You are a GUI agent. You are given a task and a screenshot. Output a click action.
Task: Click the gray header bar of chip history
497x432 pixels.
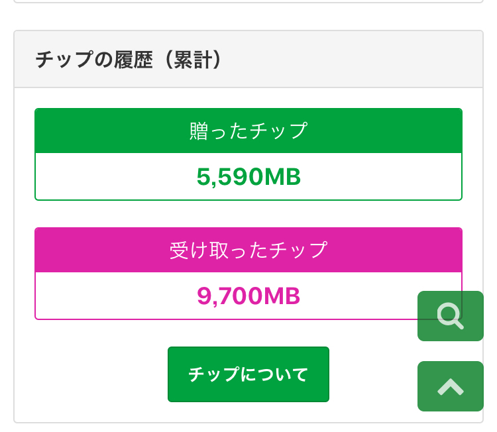tap(331, 60)
